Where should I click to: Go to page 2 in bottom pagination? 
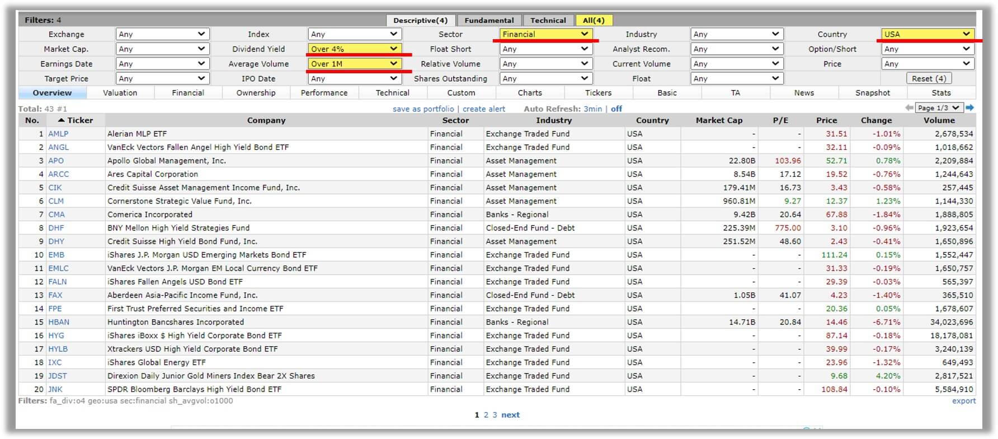486,415
